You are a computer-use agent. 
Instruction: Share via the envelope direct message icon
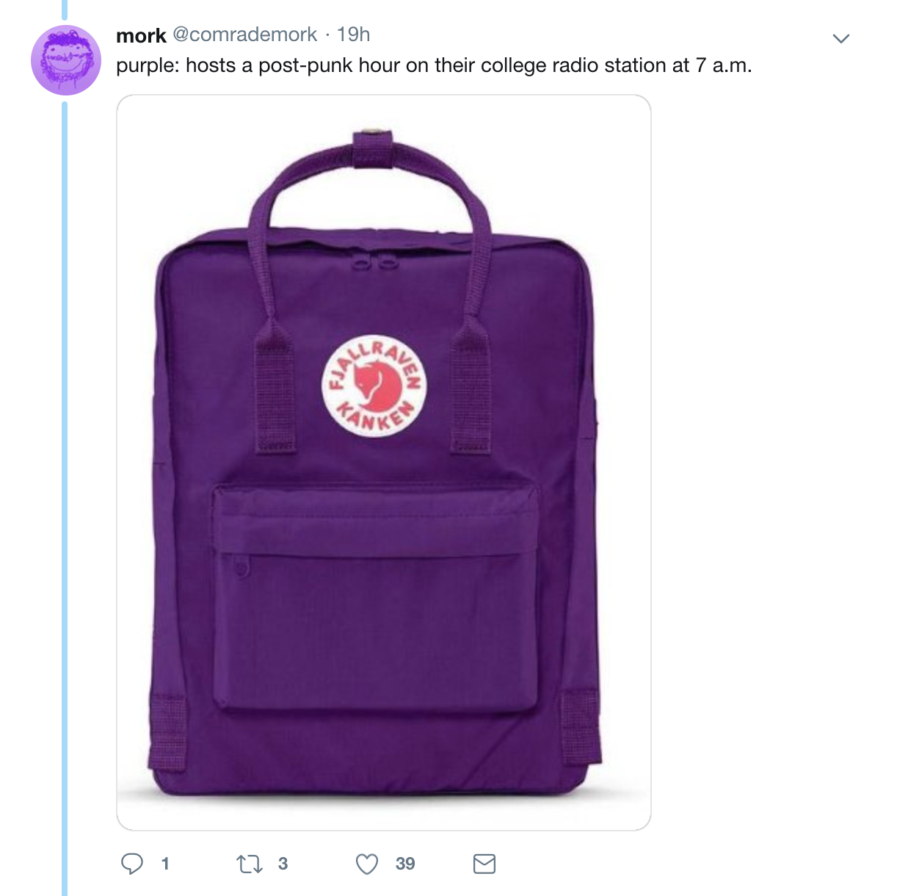click(x=484, y=864)
